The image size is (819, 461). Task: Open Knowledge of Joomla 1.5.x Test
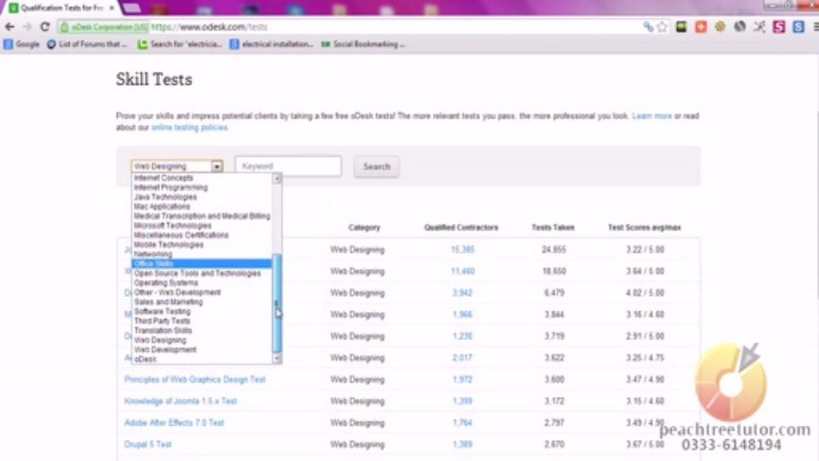[181, 401]
